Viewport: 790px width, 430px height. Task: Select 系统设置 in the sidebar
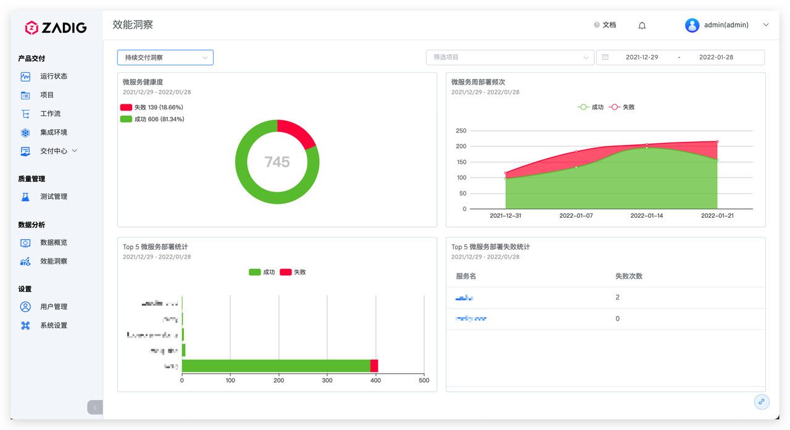coord(54,326)
